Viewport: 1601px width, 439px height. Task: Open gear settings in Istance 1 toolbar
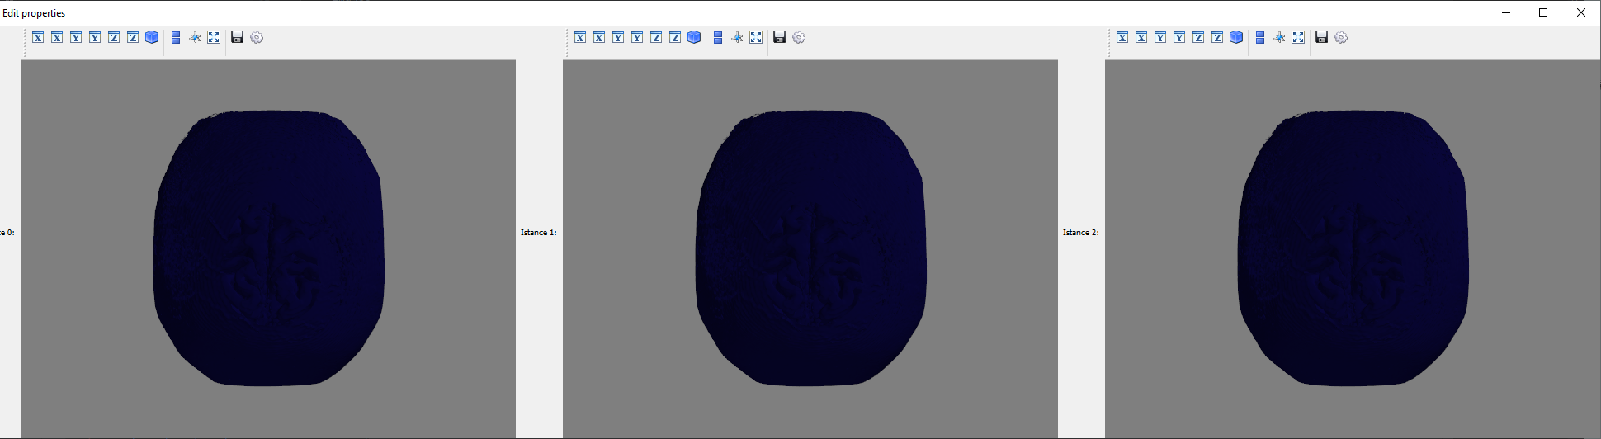799,37
